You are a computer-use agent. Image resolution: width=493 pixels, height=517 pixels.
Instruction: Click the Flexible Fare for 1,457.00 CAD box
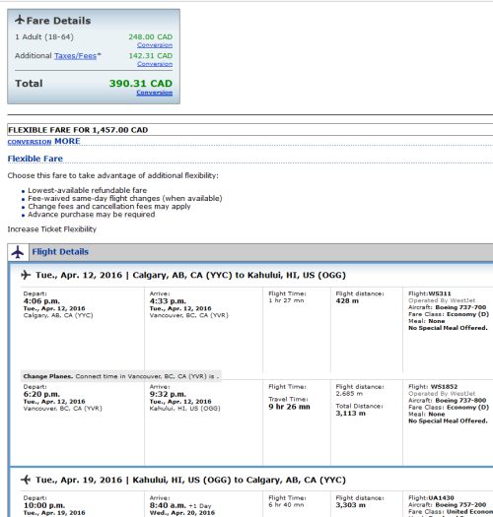click(x=250, y=130)
